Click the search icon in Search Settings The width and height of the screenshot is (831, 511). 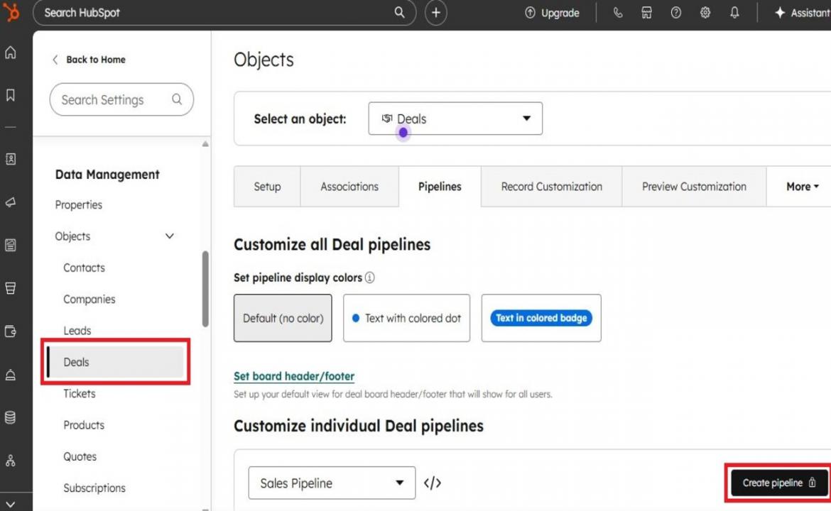click(177, 99)
